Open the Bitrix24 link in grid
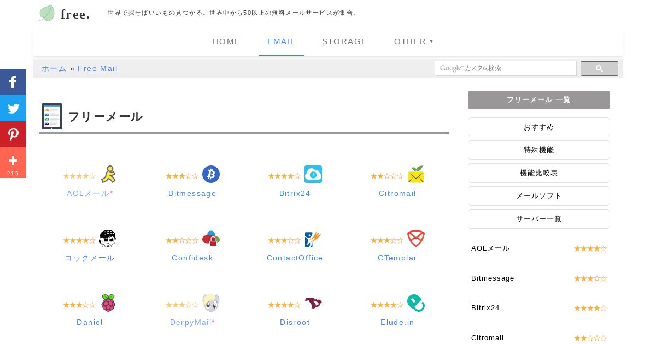 click(x=295, y=193)
